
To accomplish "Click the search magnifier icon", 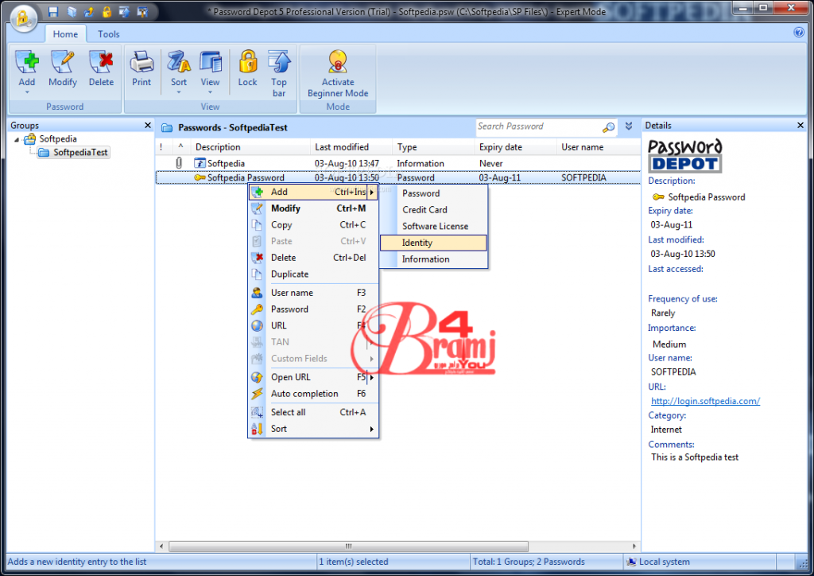I will (608, 126).
